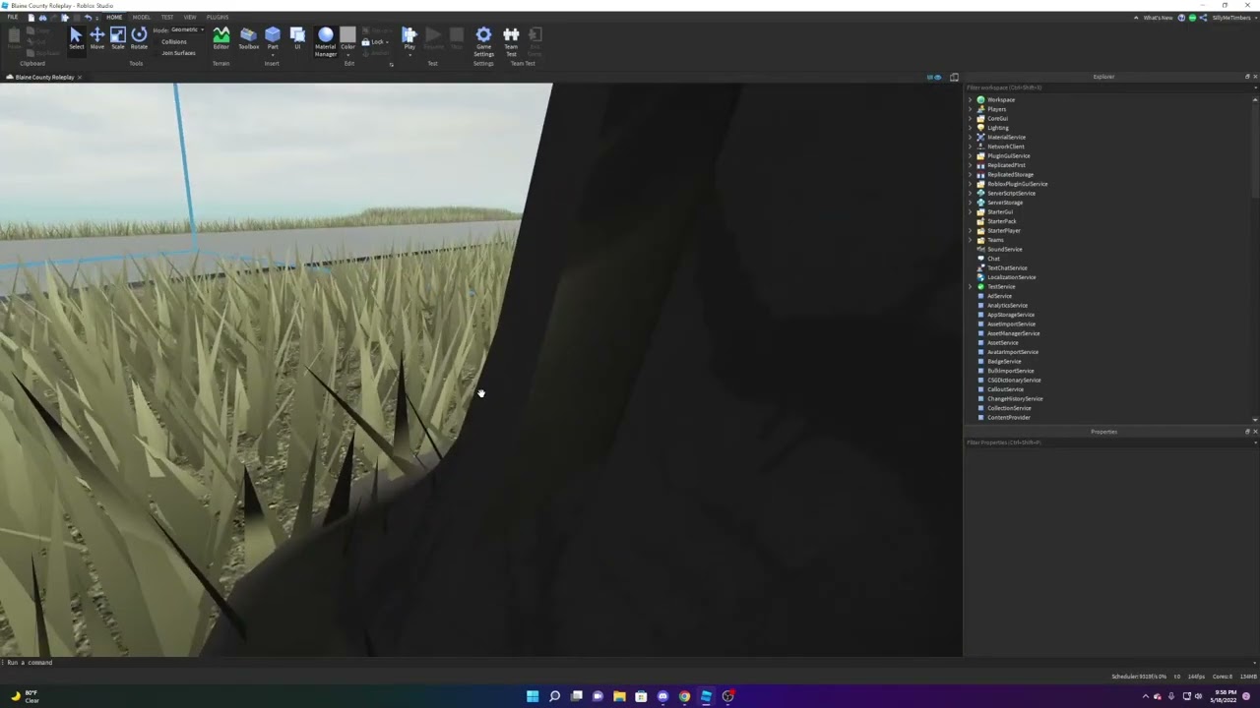Viewport: 1260px width, 708px height.
Task: Open the Mode Geometric dropdown
Action: tap(187, 29)
